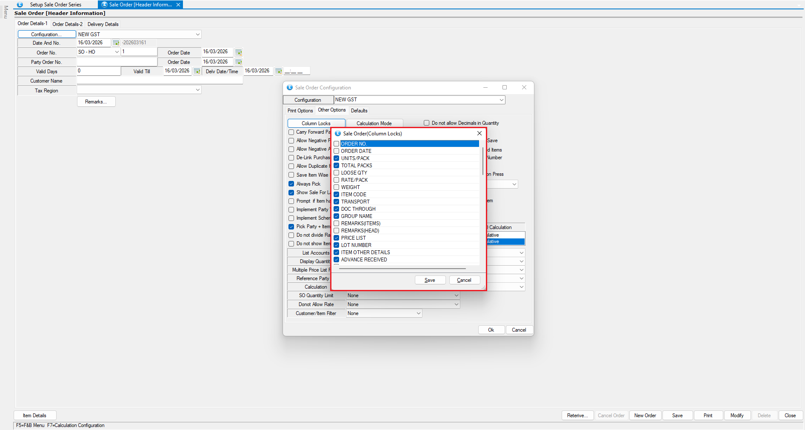Viewport: 805px width, 430px height.
Task: Open calendar picker beside Date And No. field
Action: point(116,43)
